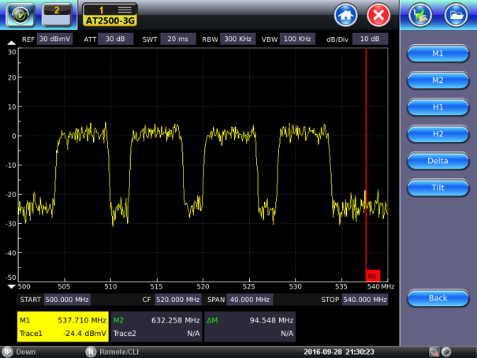
Task: Collapse the top settings row with up arrow
Action: [x=11, y=43]
